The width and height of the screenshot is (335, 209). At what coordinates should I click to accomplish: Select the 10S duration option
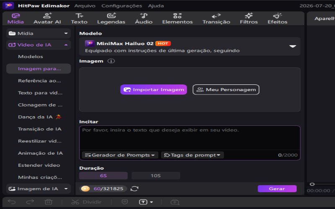(156, 176)
